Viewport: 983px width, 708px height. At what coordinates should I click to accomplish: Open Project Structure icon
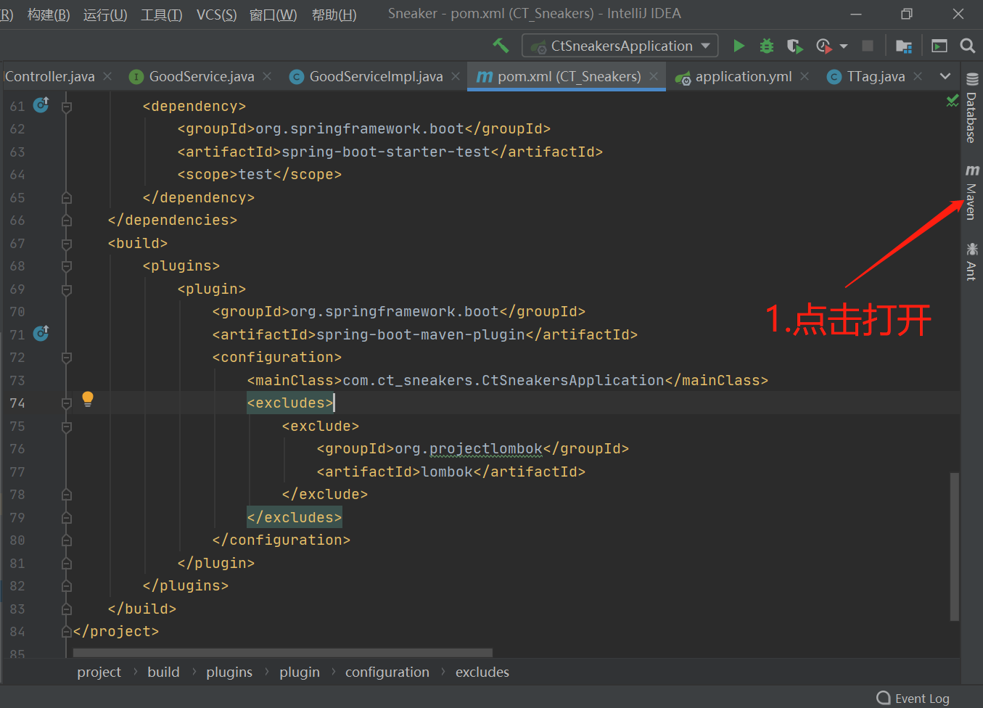click(904, 46)
